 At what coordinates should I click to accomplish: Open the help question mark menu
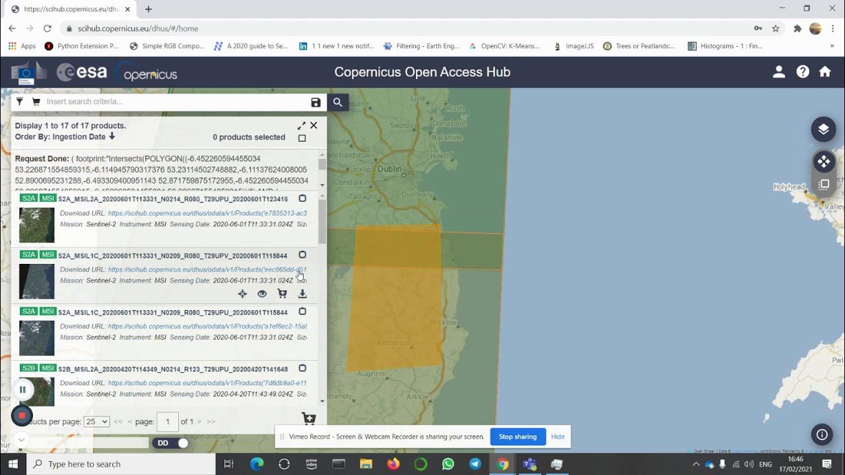803,72
